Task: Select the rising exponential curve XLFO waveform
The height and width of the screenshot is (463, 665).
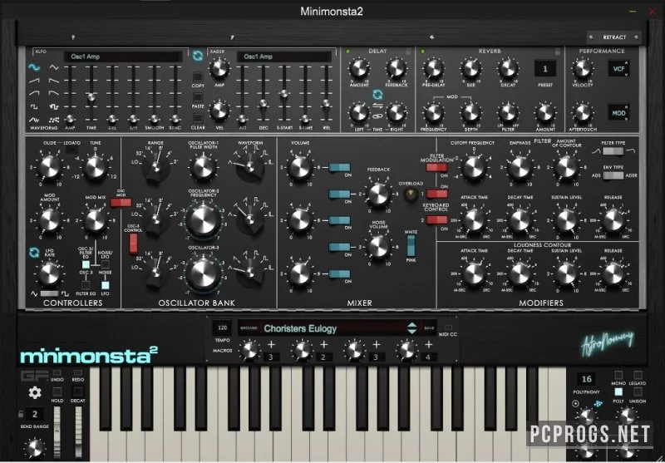Action: click(34, 93)
